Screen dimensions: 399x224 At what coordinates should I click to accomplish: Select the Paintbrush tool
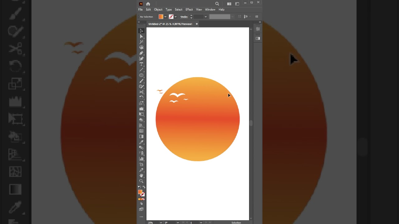pyautogui.click(x=141, y=81)
